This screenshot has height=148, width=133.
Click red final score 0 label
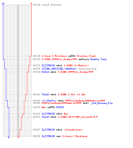18,137
